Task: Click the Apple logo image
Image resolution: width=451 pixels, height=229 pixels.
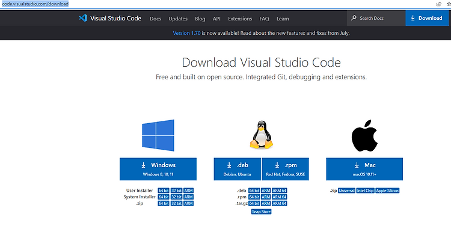Action: 364,136
